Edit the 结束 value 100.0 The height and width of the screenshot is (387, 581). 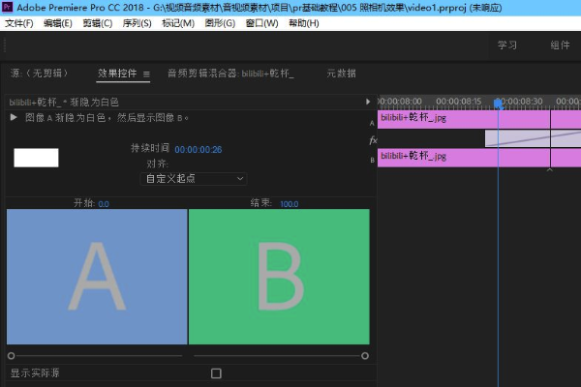click(x=289, y=204)
